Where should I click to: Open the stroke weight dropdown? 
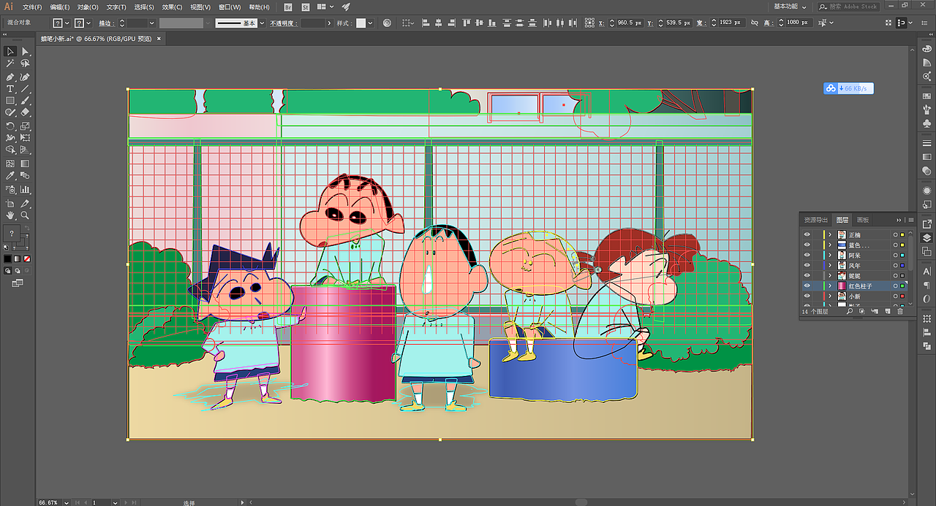point(152,23)
